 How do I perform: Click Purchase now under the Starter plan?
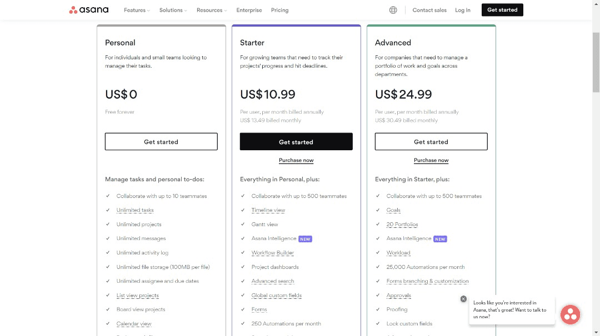pyautogui.click(x=296, y=160)
